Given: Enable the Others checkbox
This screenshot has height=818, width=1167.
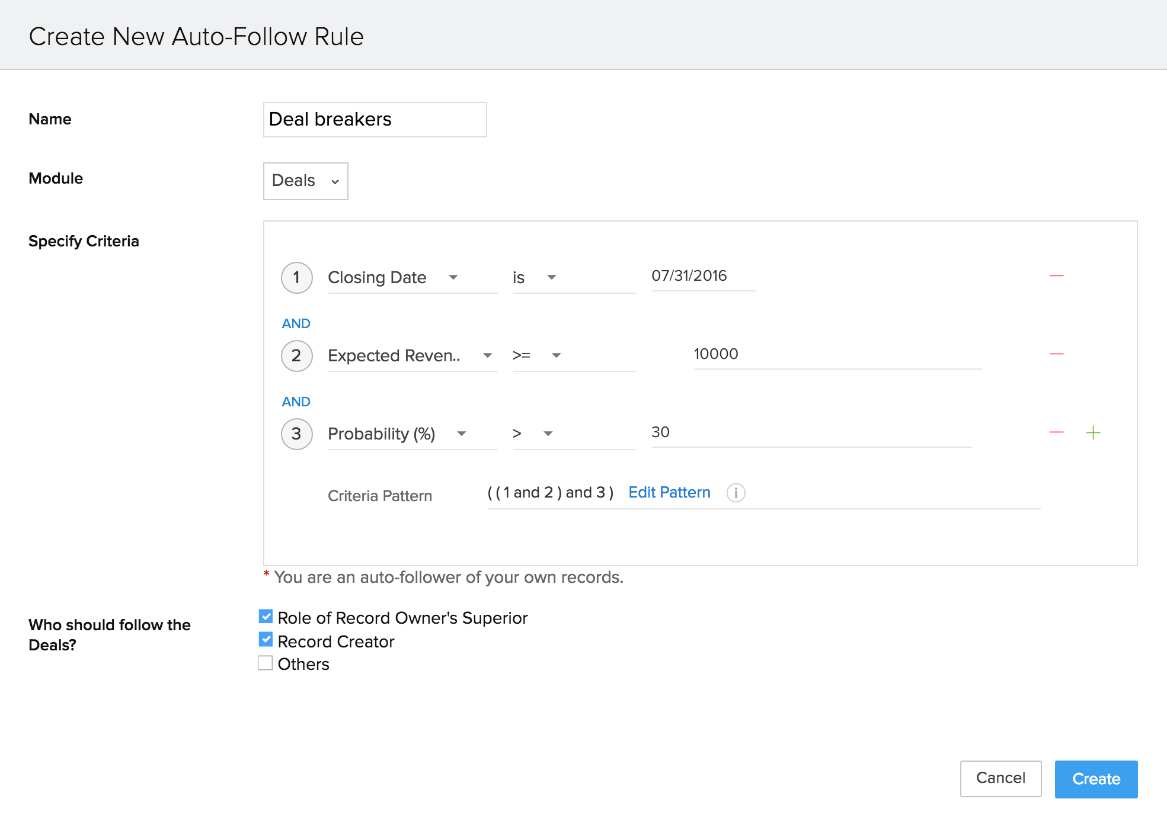Looking at the screenshot, I should [266, 663].
